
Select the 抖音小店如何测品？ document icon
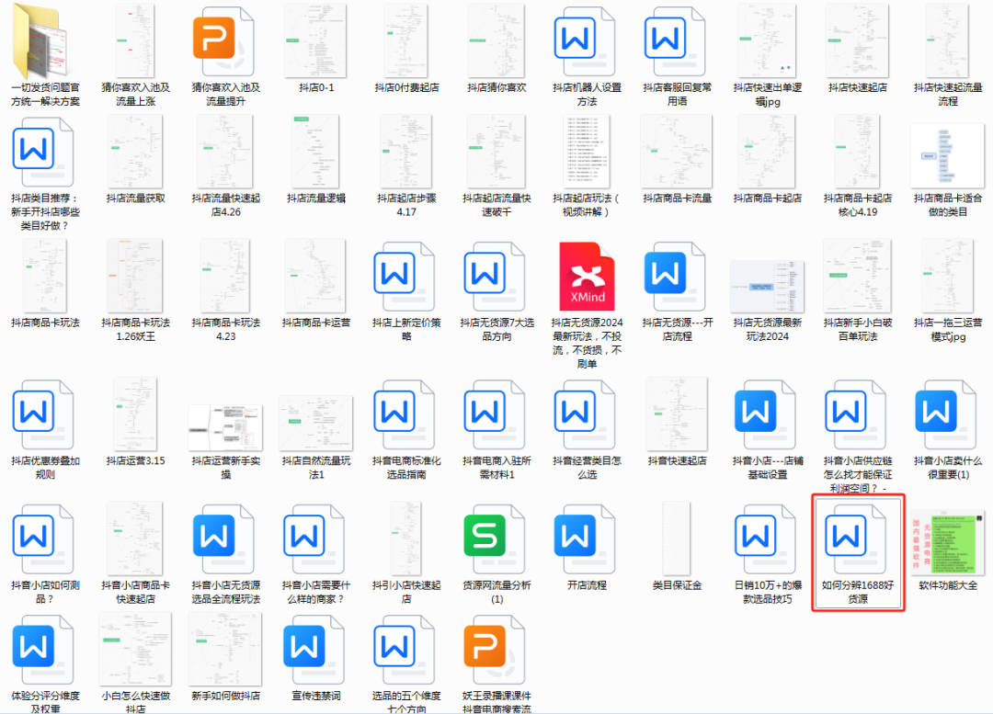[42, 539]
